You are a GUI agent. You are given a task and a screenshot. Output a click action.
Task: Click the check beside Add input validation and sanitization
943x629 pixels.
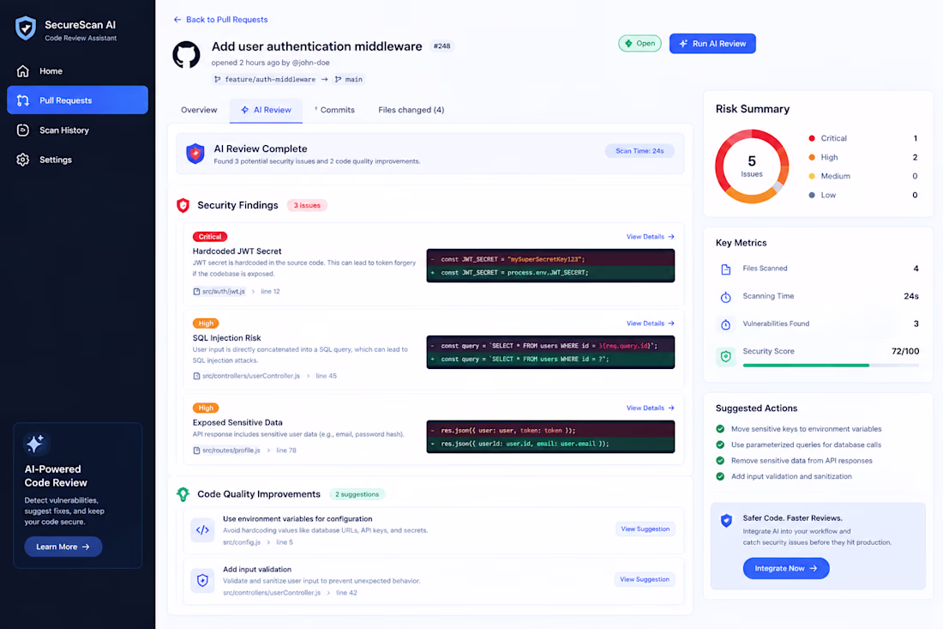[x=720, y=476]
